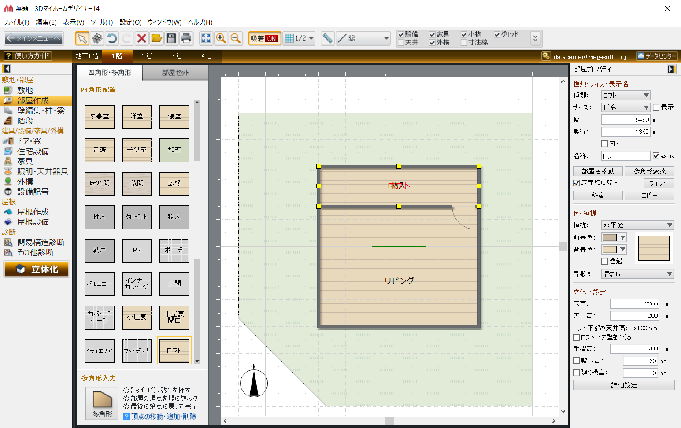Screen dimensions: 681x428
Task: Select the 和室 room tile
Action: coord(174,150)
